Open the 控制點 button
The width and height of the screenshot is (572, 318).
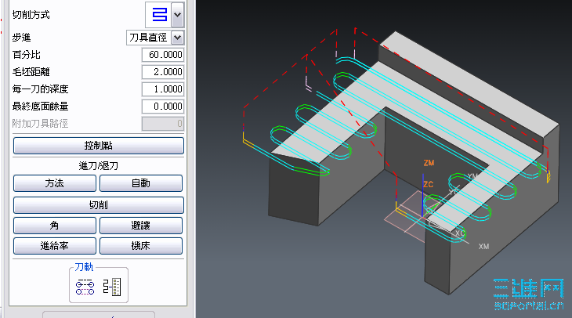99,146
